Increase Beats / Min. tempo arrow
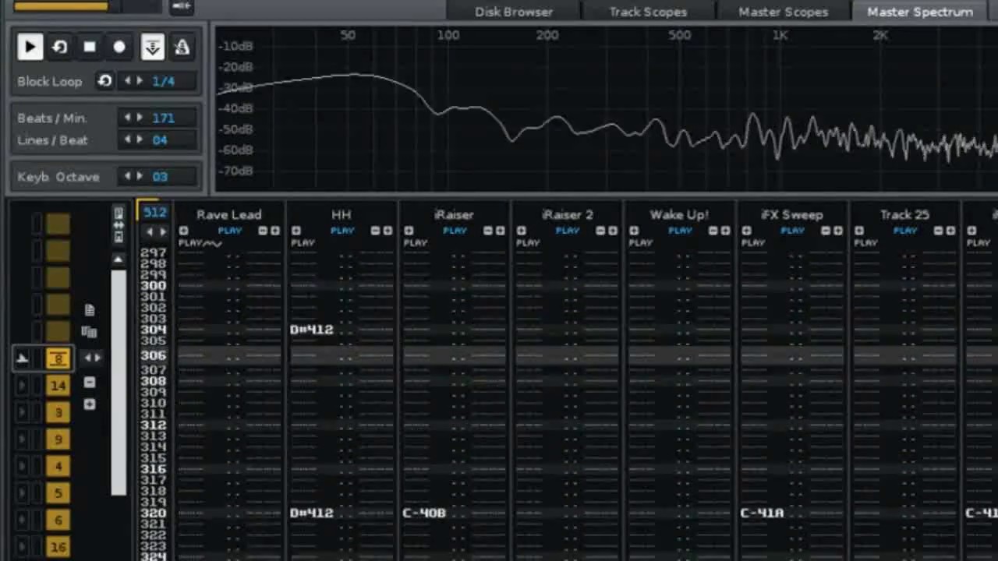The image size is (998, 561). [x=140, y=118]
